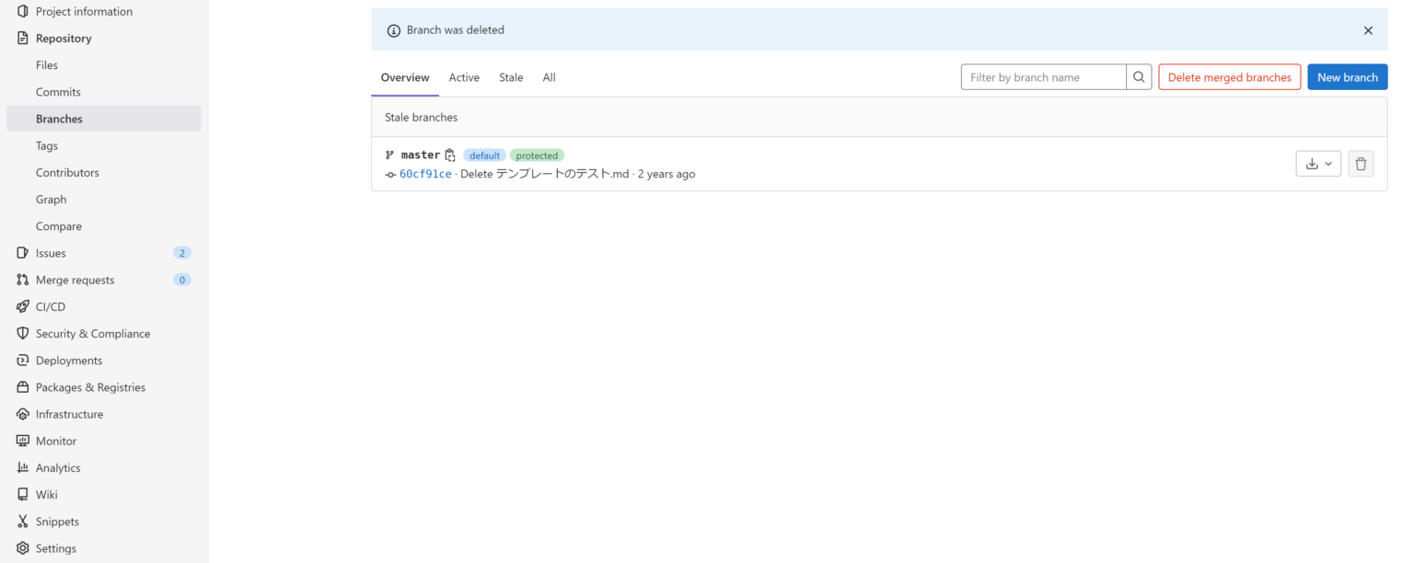Open project Settings from sidebar

click(57, 547)
